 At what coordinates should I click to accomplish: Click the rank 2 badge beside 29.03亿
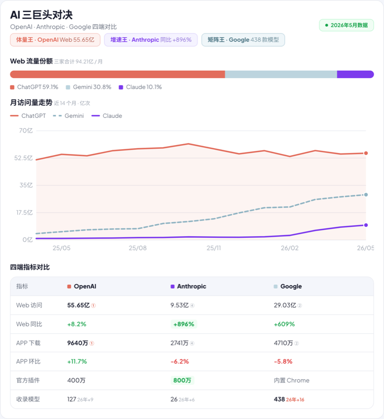tap(300, 305)
